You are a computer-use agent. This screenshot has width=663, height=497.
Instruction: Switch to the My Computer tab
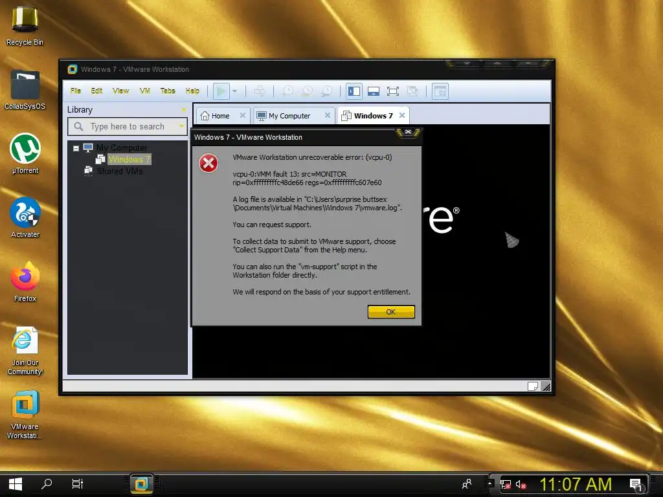click(x=289, y=116)
